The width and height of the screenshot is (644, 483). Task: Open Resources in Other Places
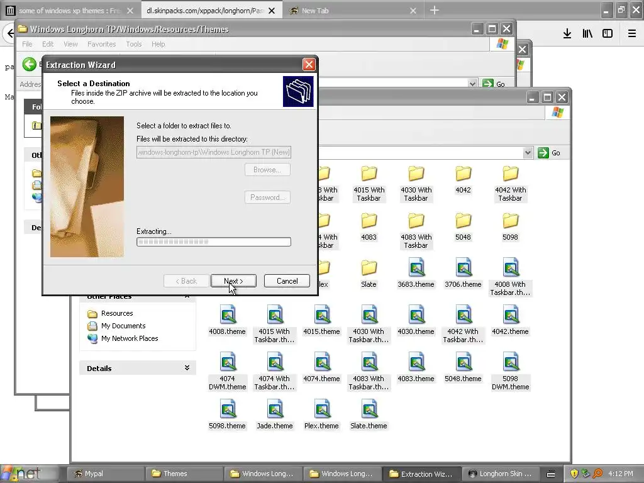click(111, 313)
